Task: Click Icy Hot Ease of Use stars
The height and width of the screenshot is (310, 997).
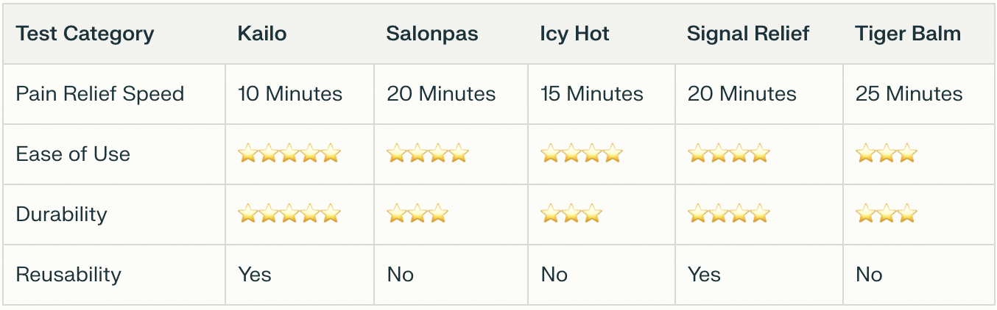Action: [582, 154]
